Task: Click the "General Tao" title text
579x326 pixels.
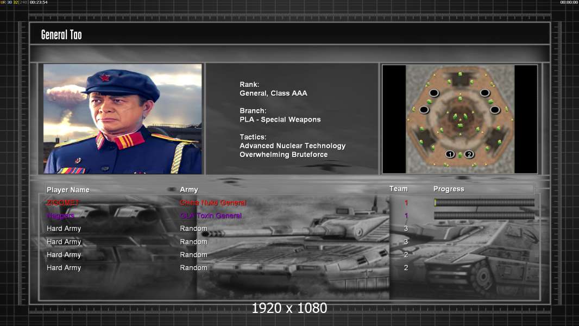Action: point(61,35)
